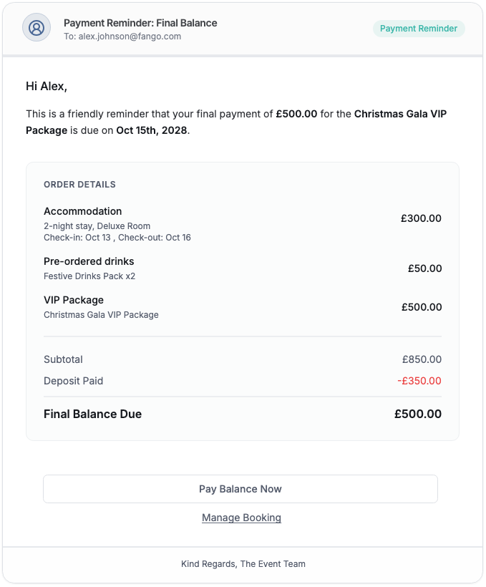The image size is (486, 587).
Task: Click the bold Oct 15th, 2028 due date
Action: coord(152,130)
